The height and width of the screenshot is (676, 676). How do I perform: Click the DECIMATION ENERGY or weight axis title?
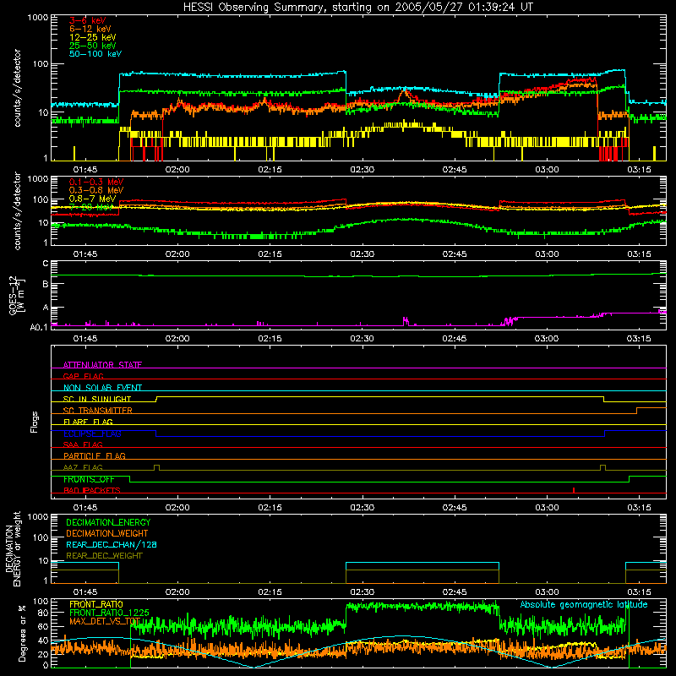[x=13, y=548]
